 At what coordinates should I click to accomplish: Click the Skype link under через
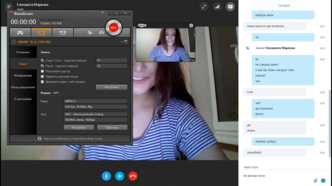coord(255,167)
